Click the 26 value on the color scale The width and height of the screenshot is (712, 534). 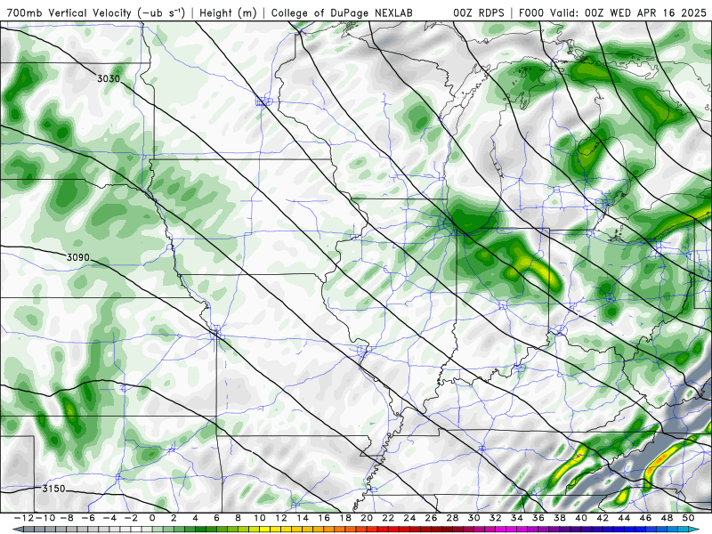(x=432, y=518)
